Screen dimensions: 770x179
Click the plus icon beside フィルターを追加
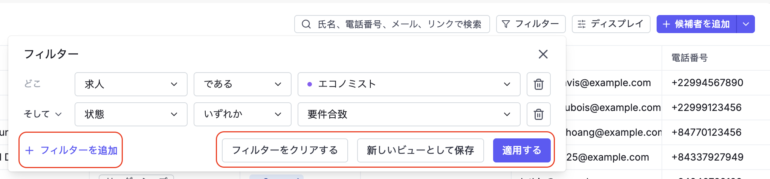click(29, 150)
